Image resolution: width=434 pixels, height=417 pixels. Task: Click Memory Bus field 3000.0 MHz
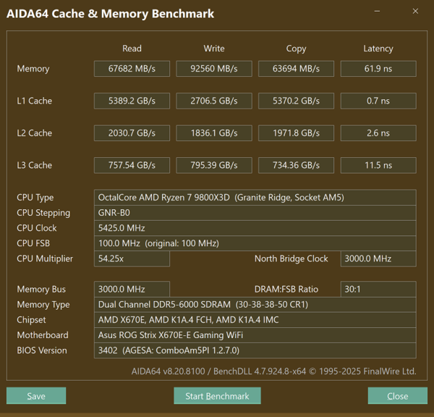[132, 289]
